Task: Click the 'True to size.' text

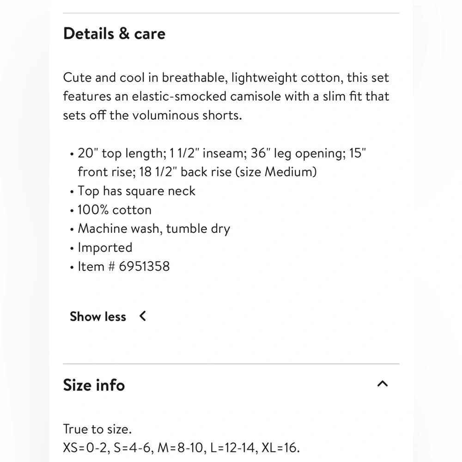Action: click(97, 429)
